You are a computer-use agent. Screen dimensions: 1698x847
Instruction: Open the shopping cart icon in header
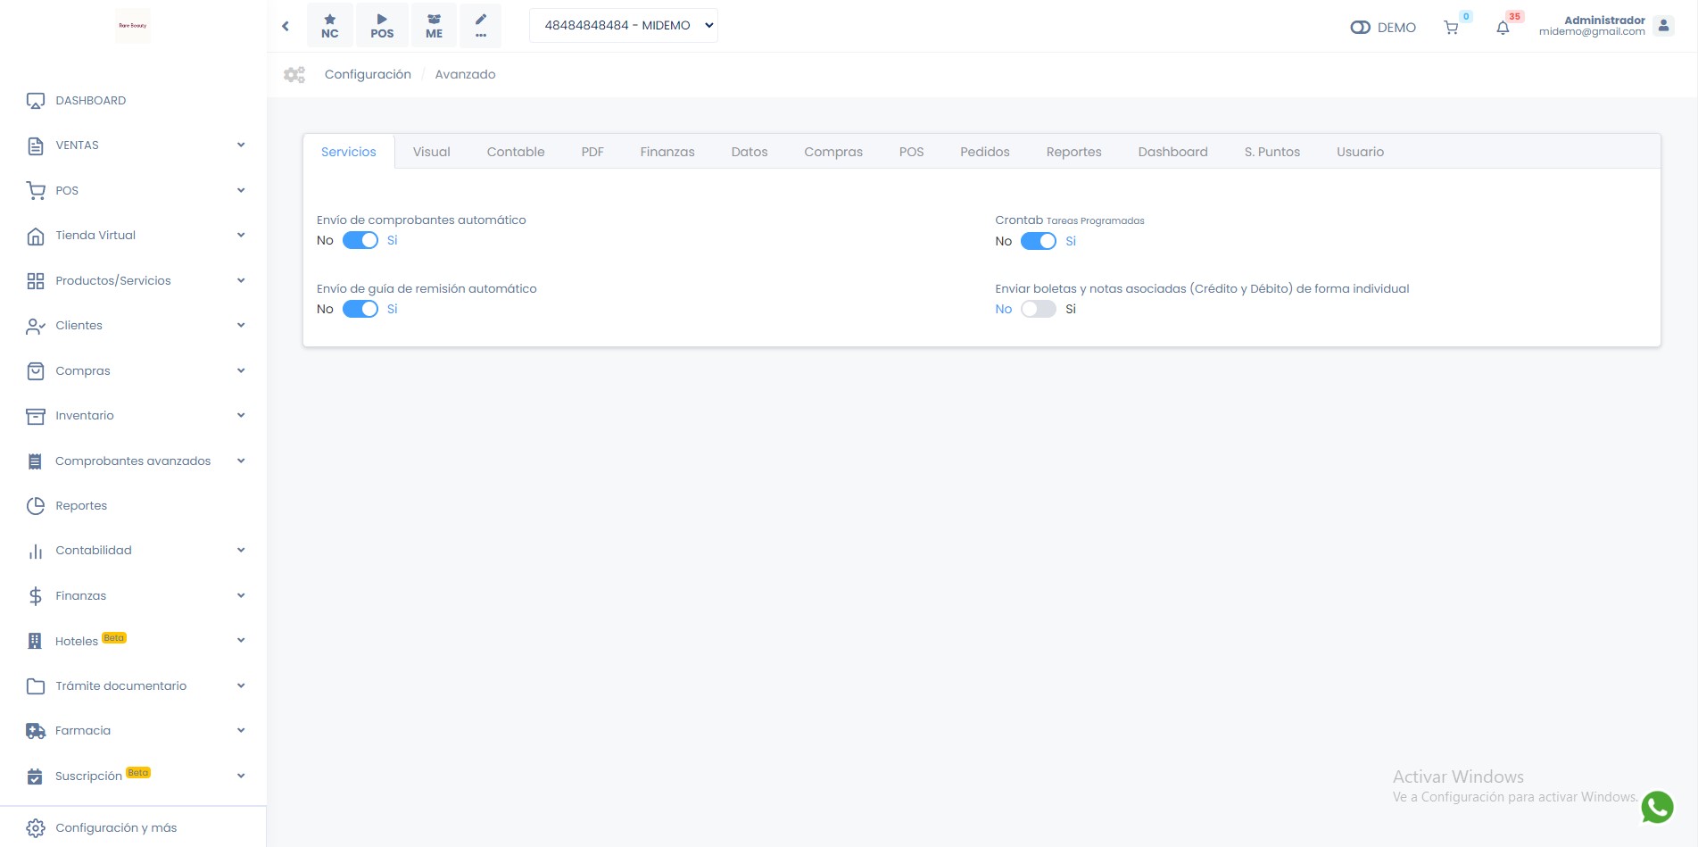1451,28
